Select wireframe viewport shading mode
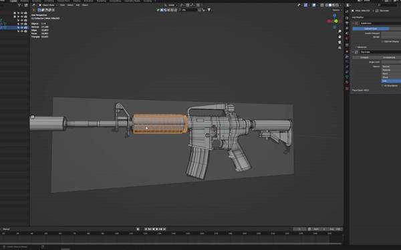401x250 pixels. [327, 5]
